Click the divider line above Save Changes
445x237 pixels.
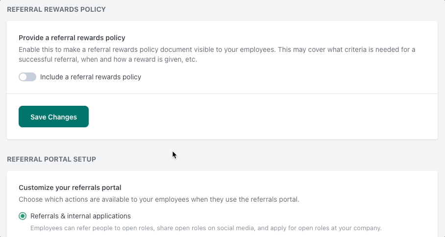pos(222,94)
